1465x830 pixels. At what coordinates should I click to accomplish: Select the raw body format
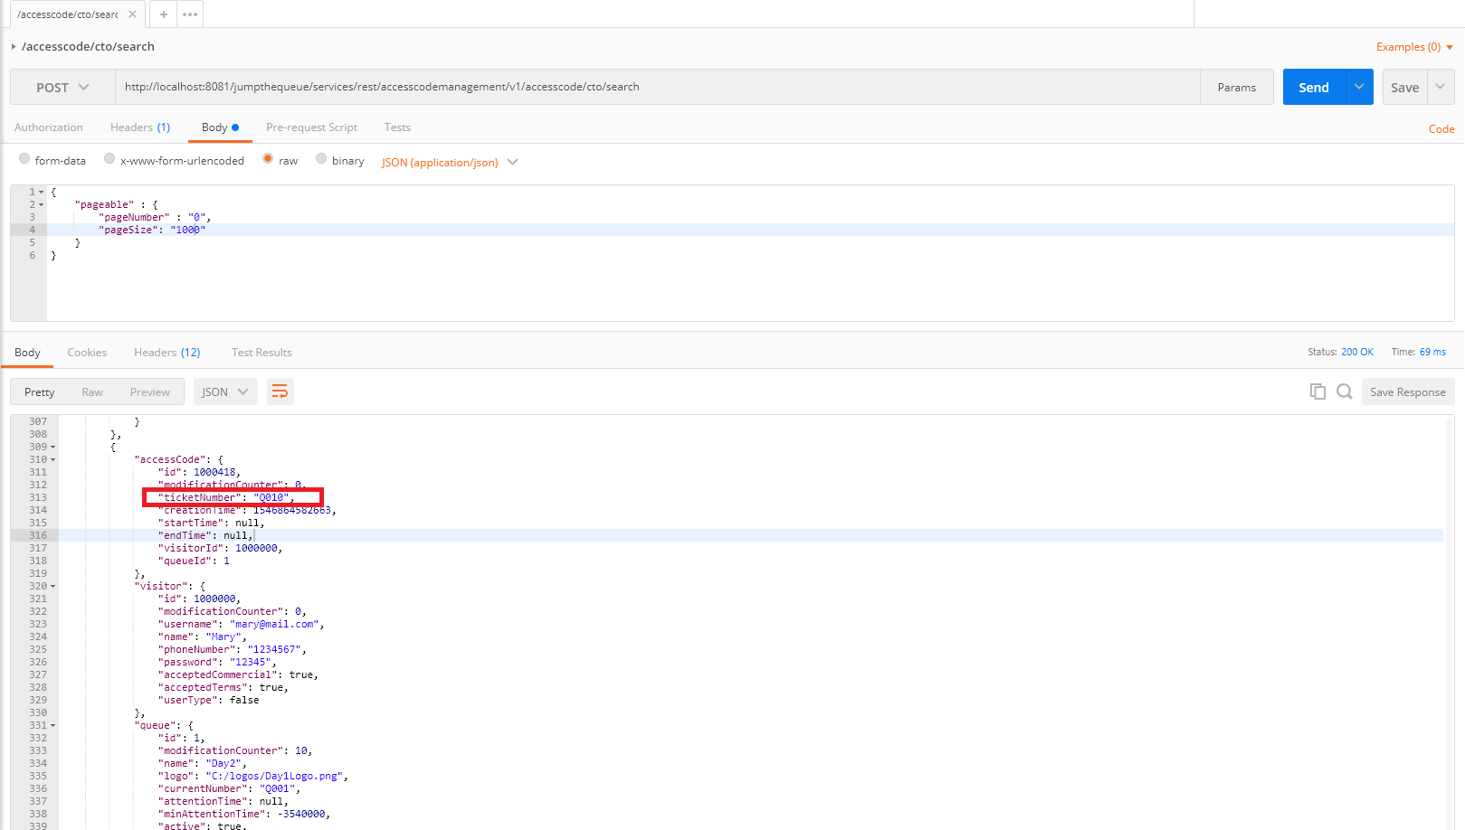point(268,159)
